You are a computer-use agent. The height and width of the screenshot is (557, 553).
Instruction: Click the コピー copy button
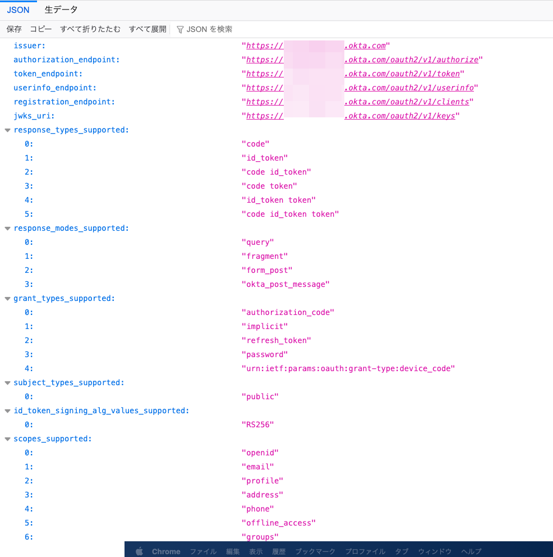pos(41,29)
